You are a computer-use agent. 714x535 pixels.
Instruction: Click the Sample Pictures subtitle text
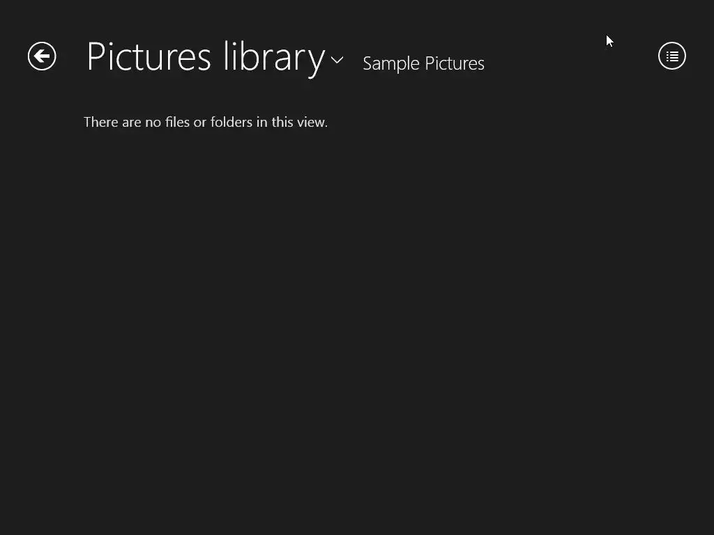tap(423, 63)
